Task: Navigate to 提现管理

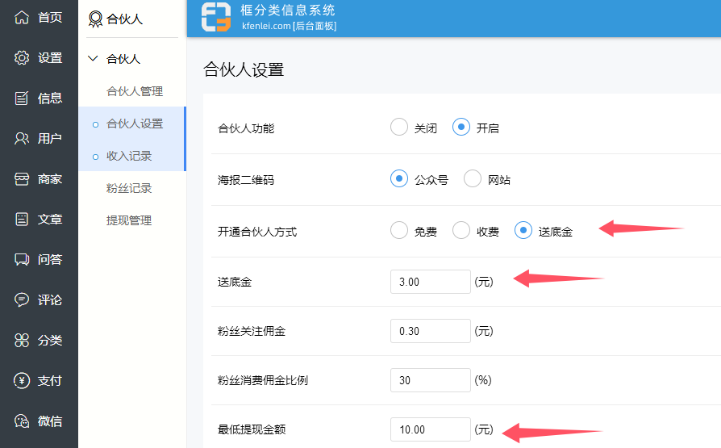Action: tap(129, 220)
